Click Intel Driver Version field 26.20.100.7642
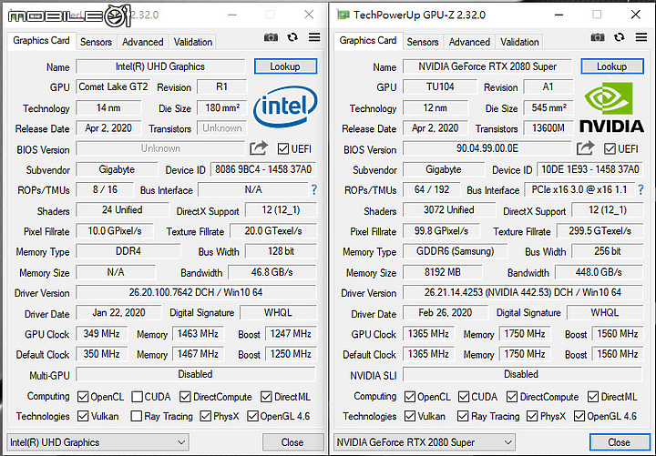The height and width of the screenshot is (456, 656). click(x=196, y=292)
